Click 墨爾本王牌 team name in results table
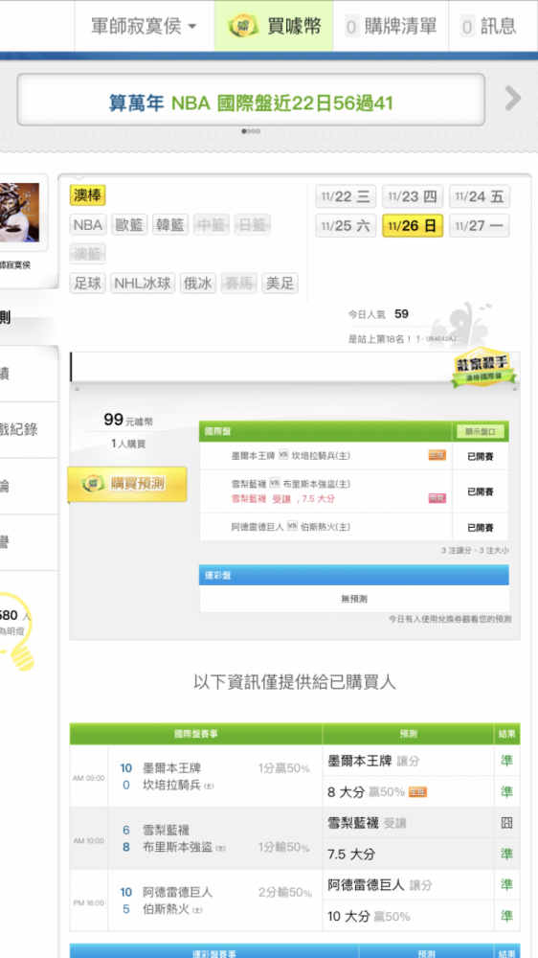 coord(171,768)
